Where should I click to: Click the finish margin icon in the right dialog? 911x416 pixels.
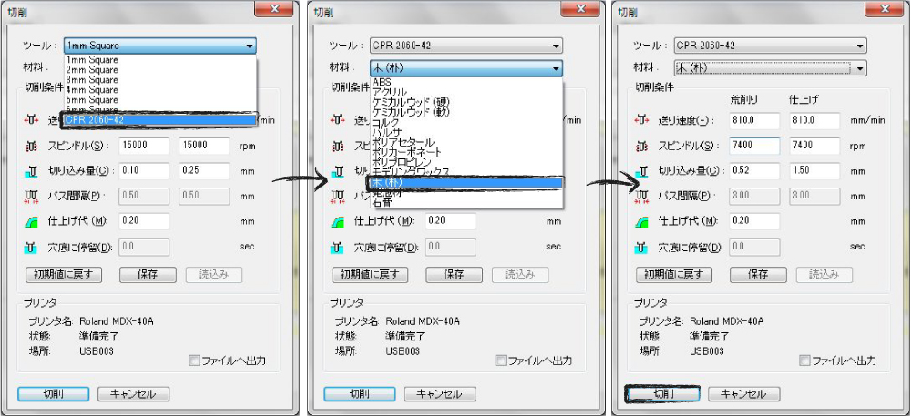[x=644, y=220]
